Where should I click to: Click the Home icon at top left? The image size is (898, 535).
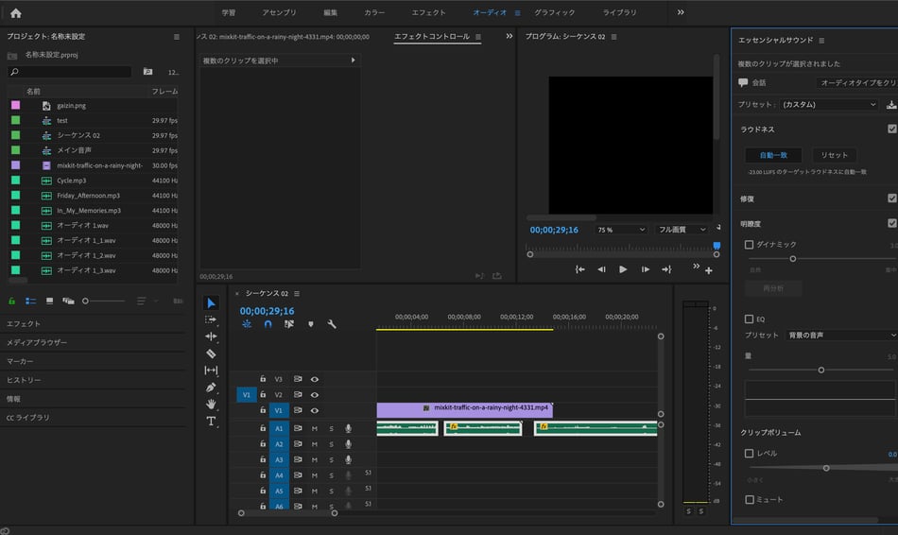(x=15, y=13)
